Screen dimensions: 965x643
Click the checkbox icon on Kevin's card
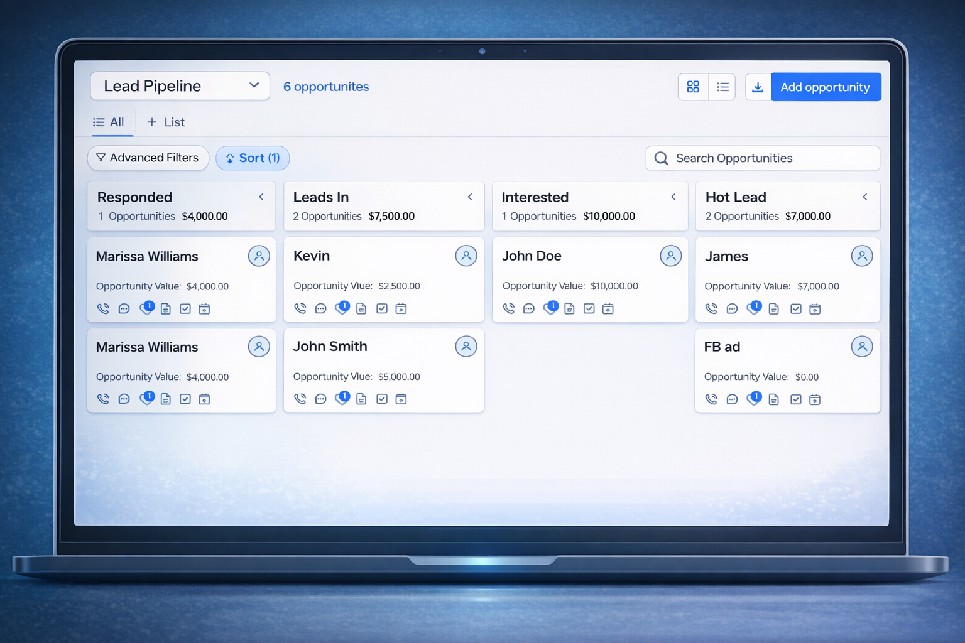point(381,308)
